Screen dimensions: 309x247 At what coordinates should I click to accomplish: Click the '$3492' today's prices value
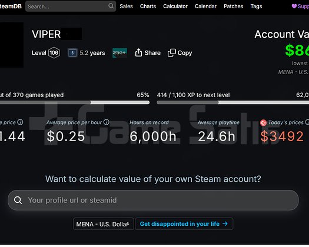pos(282,136)
